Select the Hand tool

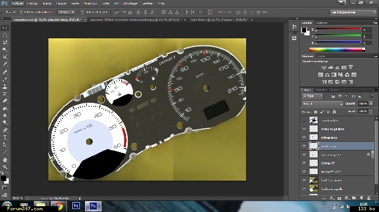[x=5, y=160]
